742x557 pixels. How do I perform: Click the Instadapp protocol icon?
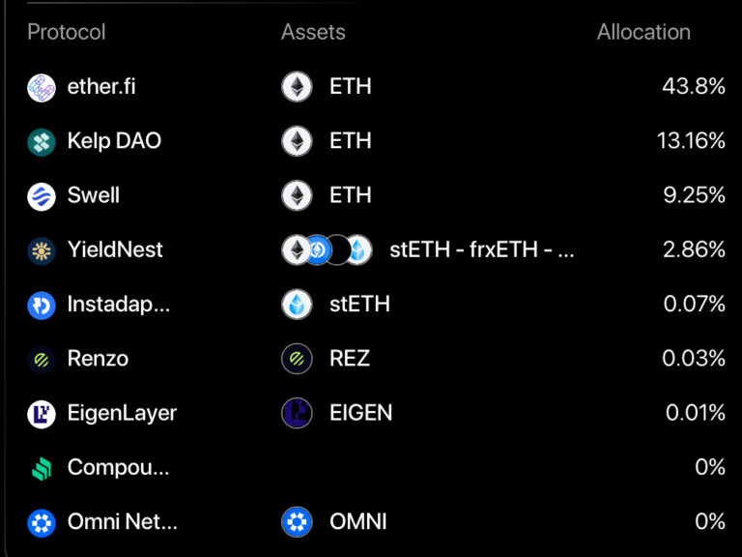[x=42, y=305]
